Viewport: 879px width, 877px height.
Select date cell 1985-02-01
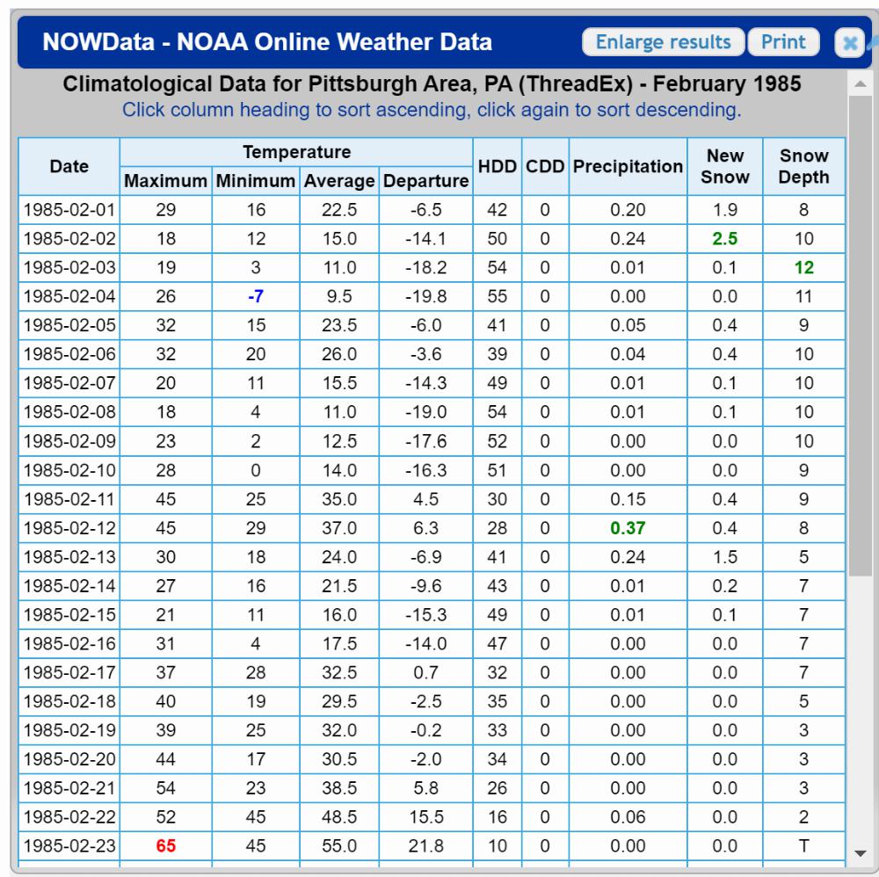(x=69, y=210)
